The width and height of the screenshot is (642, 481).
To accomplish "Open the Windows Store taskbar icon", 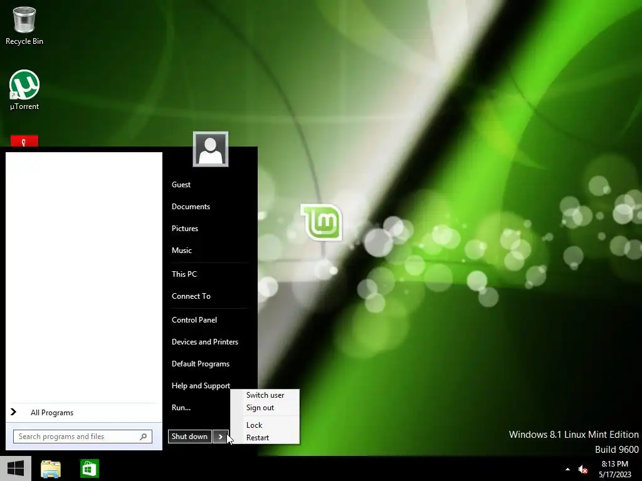I will tap(89, 468).
